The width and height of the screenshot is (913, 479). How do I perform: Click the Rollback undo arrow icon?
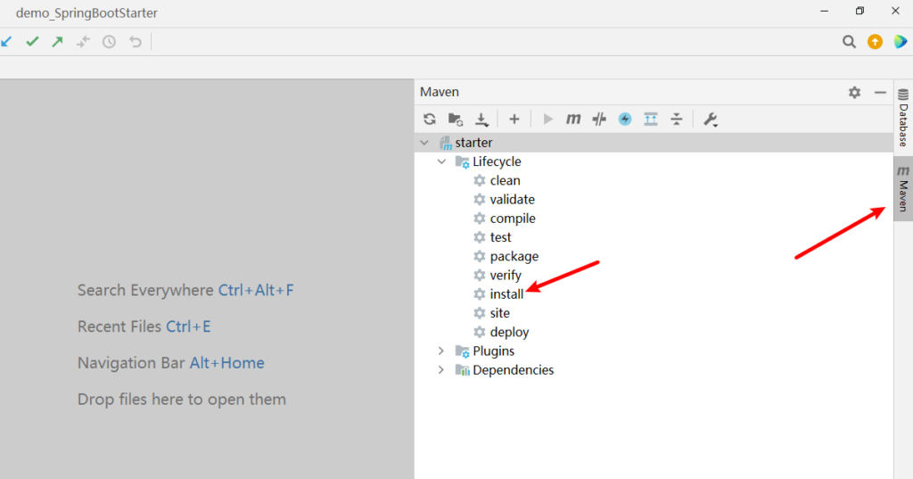(x=136, y=41)
